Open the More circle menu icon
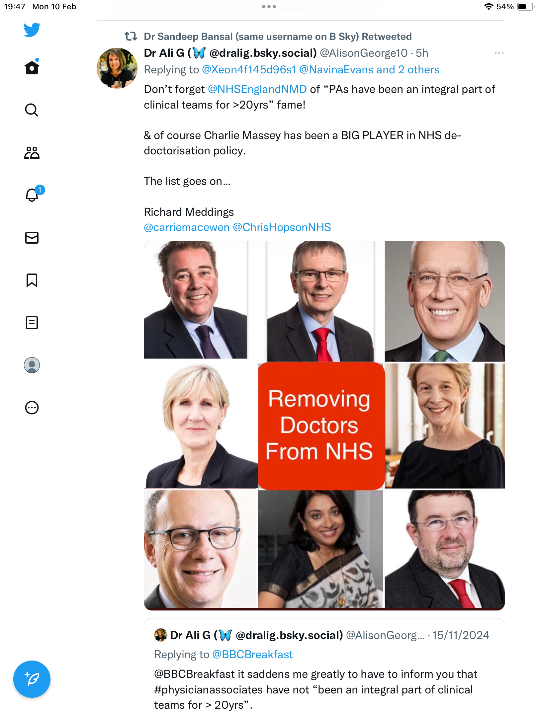This screenshot has height=717, width=538. coord(32,408)
